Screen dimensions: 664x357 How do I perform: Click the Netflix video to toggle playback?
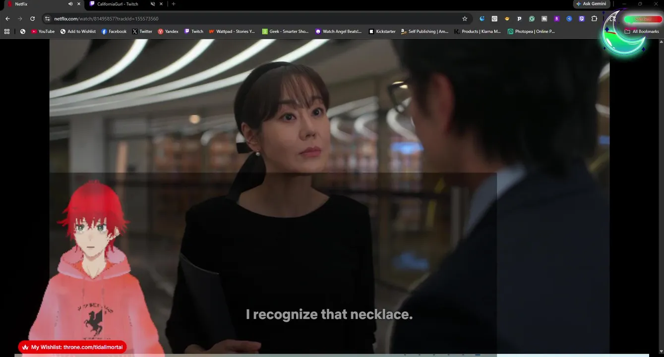click(329, 196)
